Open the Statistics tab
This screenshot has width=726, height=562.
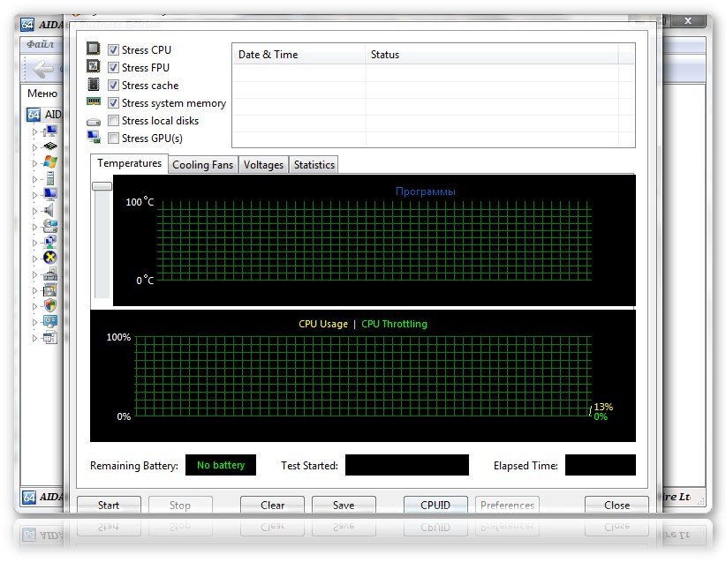tap(314, 165)
